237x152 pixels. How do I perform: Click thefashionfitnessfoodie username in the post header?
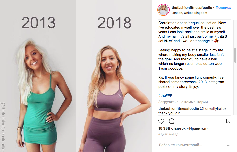point(192,8)
